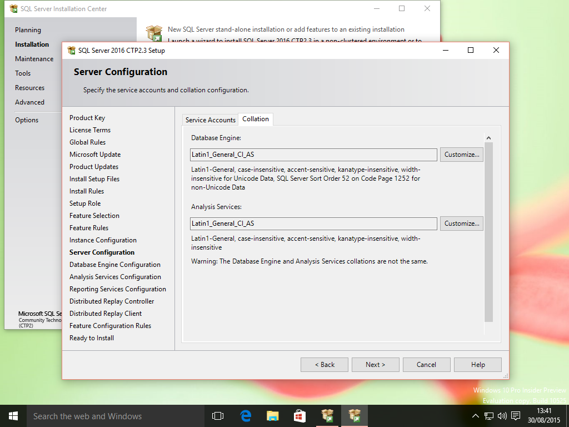Customize the Analysis Services collation
The height and width of the screenshot is (427, 569).
click(461, 224)
